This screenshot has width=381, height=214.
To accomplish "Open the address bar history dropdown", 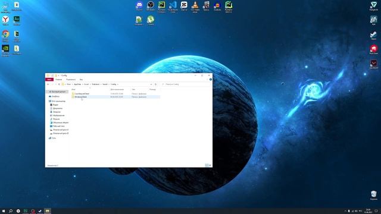I will point(151,84).
